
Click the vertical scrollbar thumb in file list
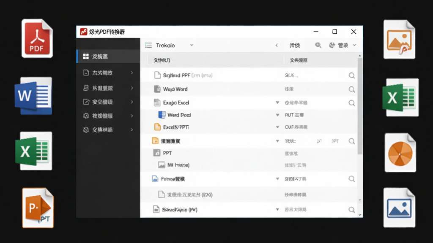point(360,106)
